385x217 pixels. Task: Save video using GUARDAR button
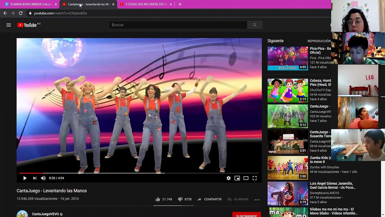[x=238, y=199]
